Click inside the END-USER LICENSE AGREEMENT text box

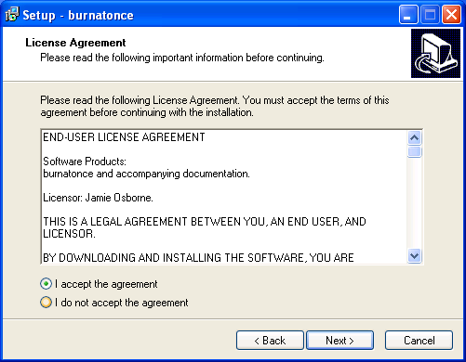coord(224,197)
